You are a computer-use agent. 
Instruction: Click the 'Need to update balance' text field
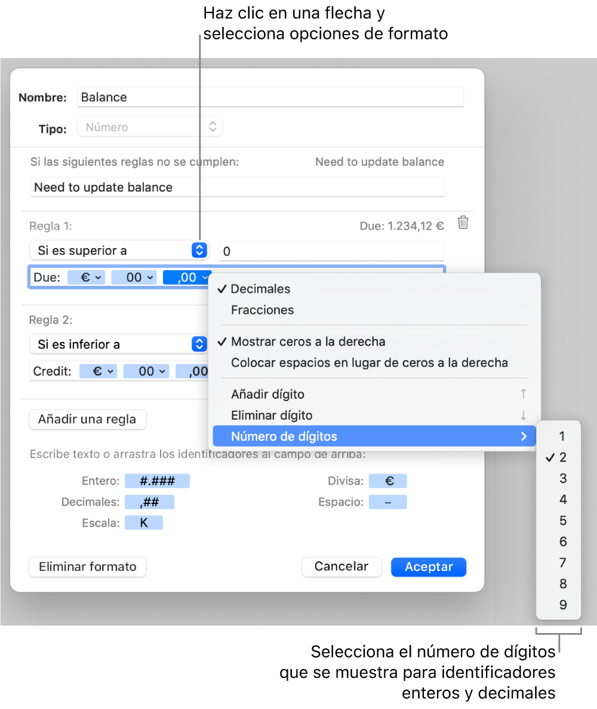[237, 187]
